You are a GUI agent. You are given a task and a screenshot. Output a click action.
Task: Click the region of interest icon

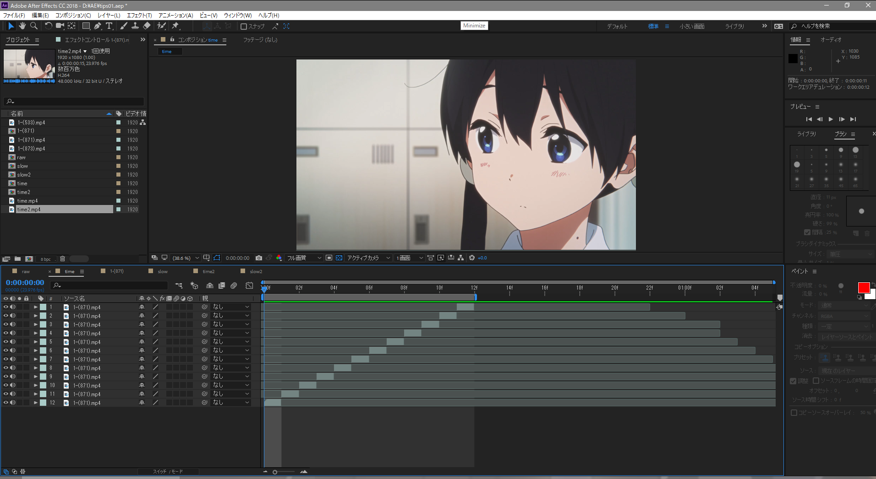tap(329, 258)
